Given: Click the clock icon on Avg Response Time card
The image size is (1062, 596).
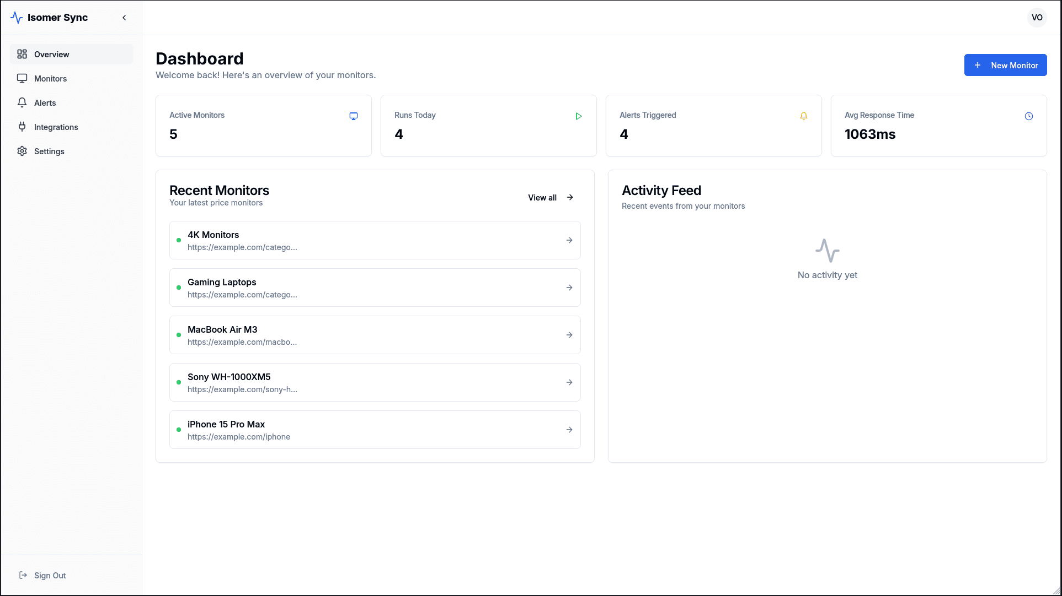Looking at the screenshot, I should (1029, 116).
